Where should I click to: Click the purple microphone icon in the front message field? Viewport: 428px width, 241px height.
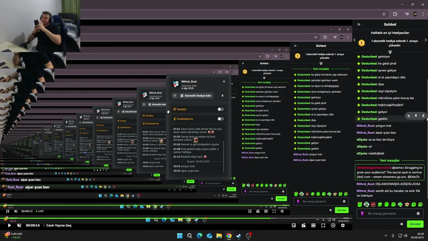362,214
